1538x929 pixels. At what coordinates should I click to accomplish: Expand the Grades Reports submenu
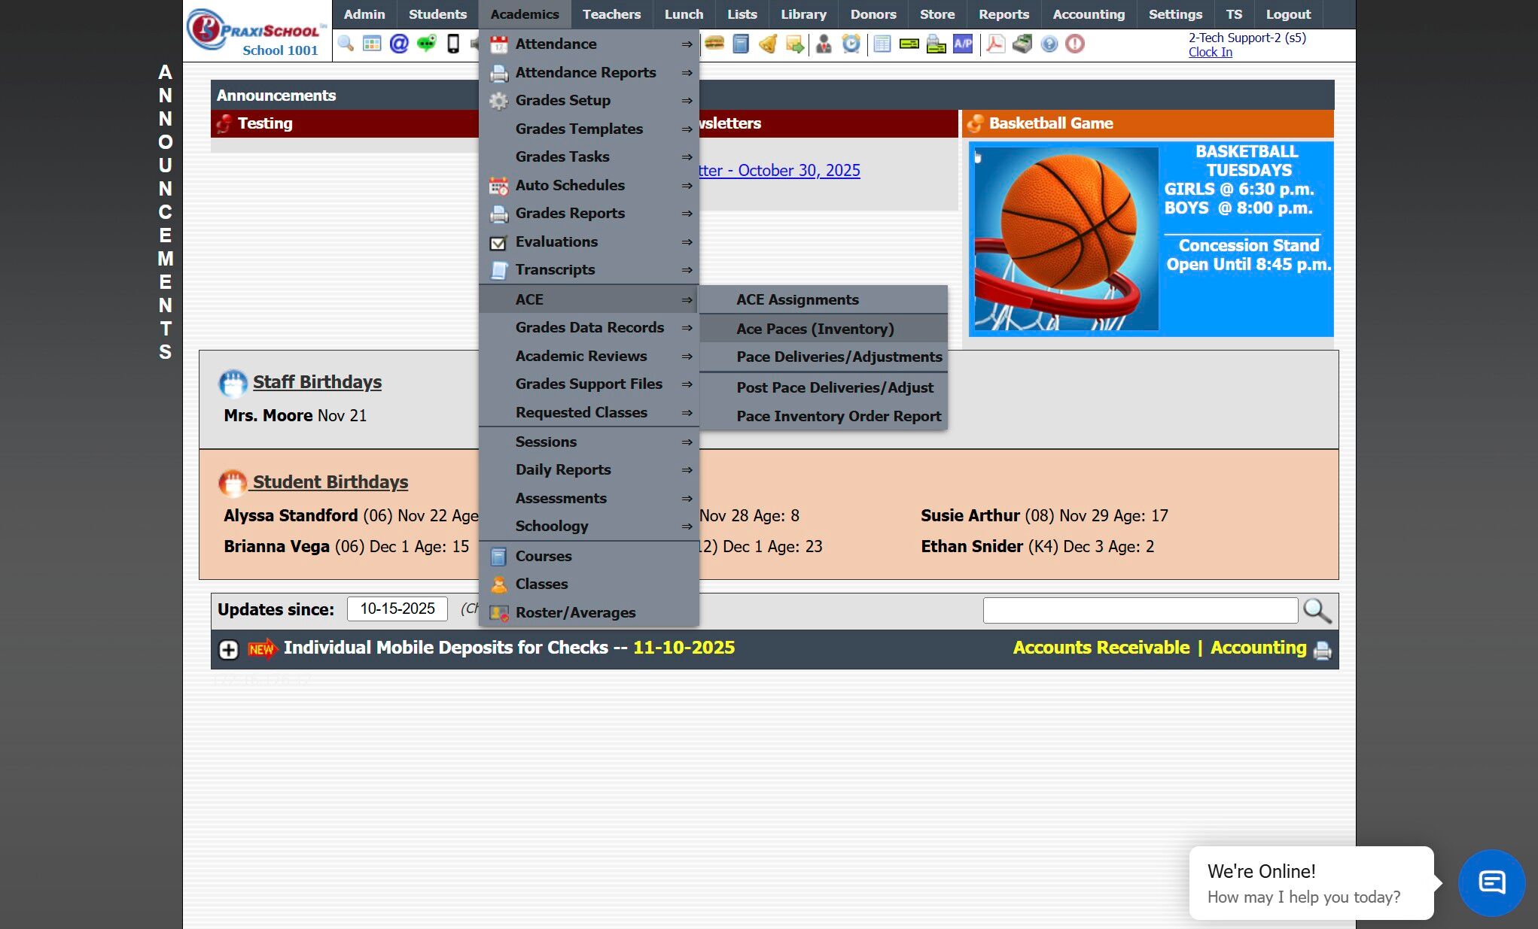pos(570,214)
